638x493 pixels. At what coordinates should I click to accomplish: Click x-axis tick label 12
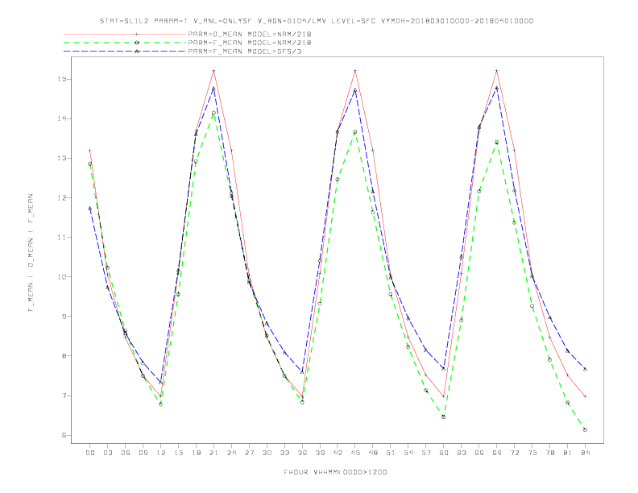tap(161, 453)
